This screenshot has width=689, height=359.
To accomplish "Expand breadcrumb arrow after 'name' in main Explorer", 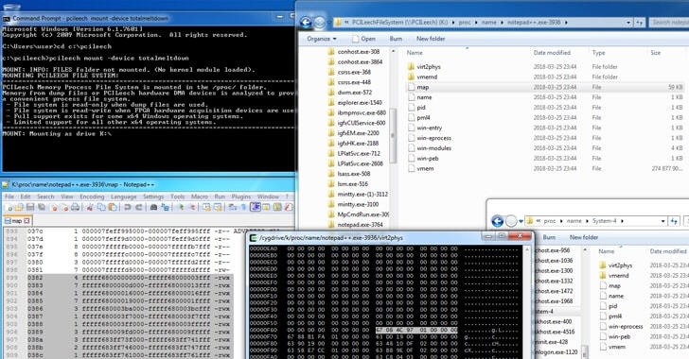I will tap(502, 23).
